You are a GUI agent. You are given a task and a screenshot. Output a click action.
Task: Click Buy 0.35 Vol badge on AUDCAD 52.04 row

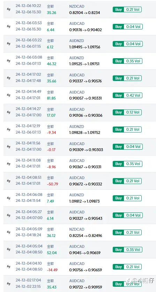(x=127, y=250)
